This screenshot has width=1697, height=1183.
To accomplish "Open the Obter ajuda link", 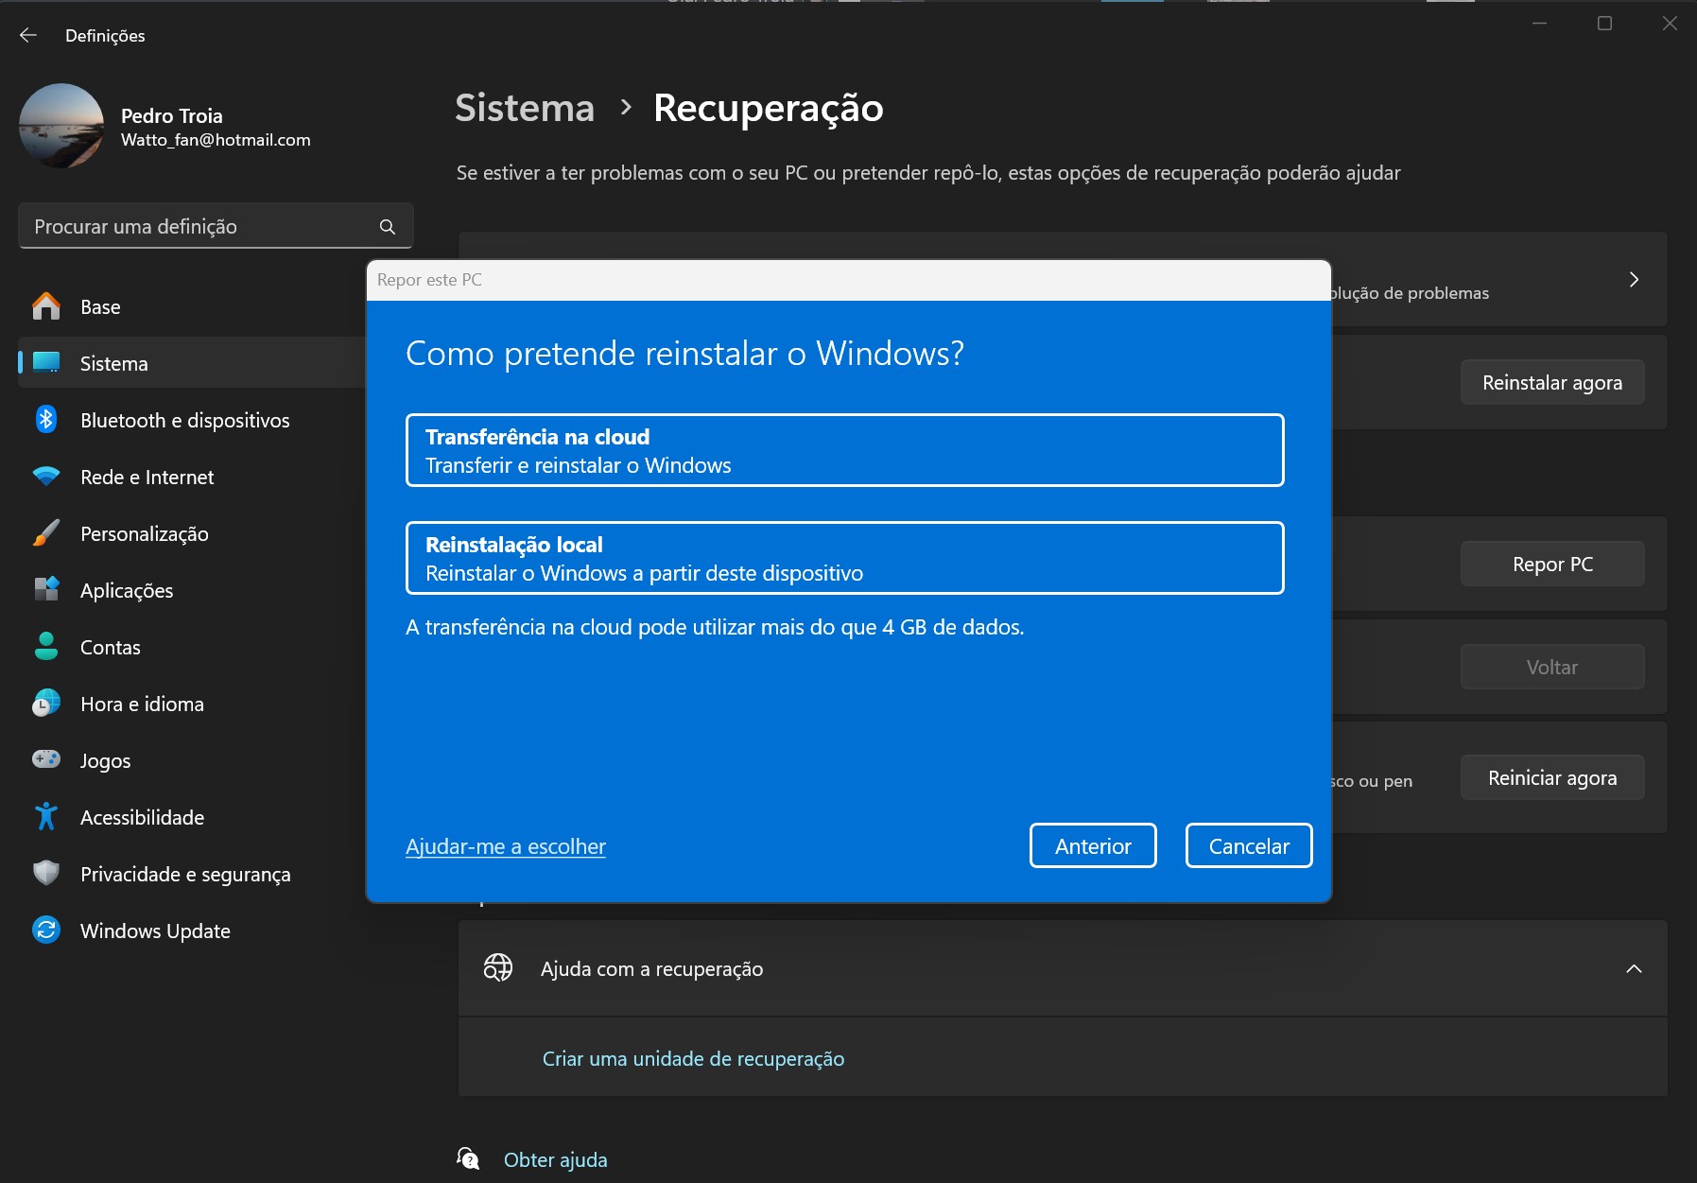I will 555,1159.
